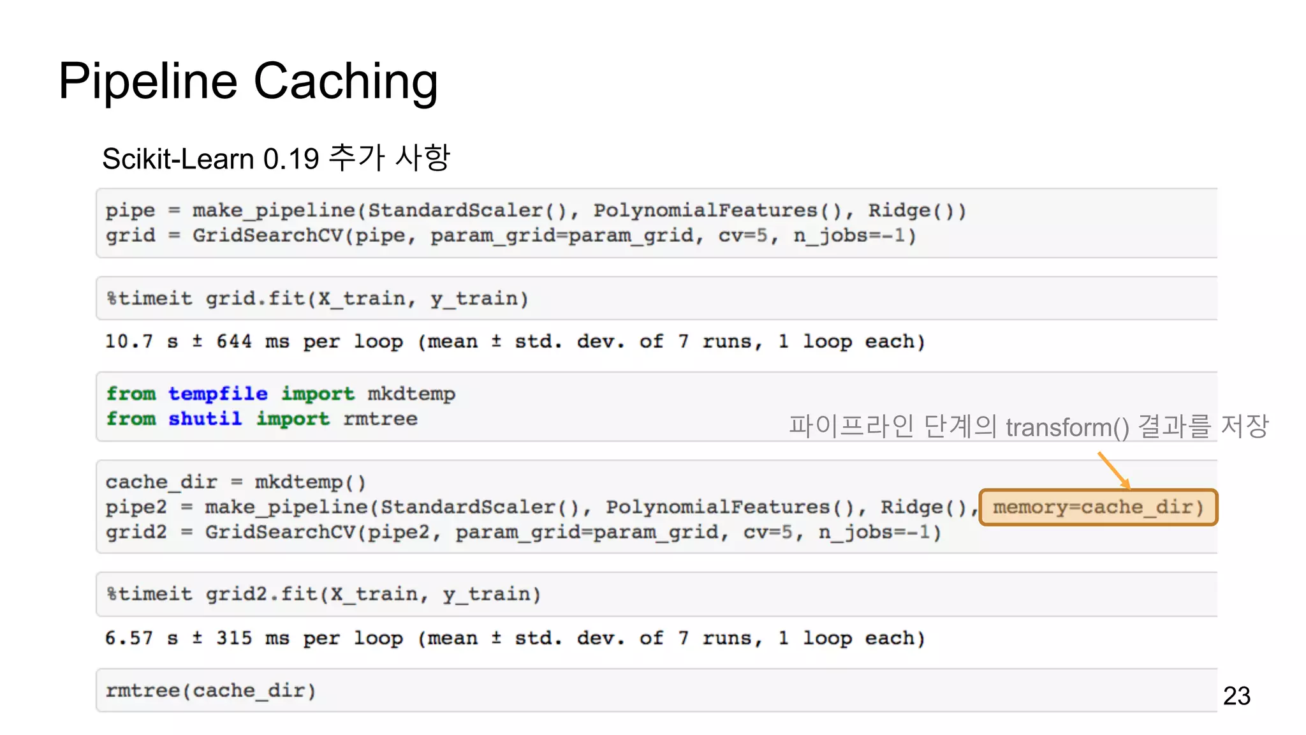1306x735 pixels.
Task: Click the 10.7 s timing output
Action: 514,342
